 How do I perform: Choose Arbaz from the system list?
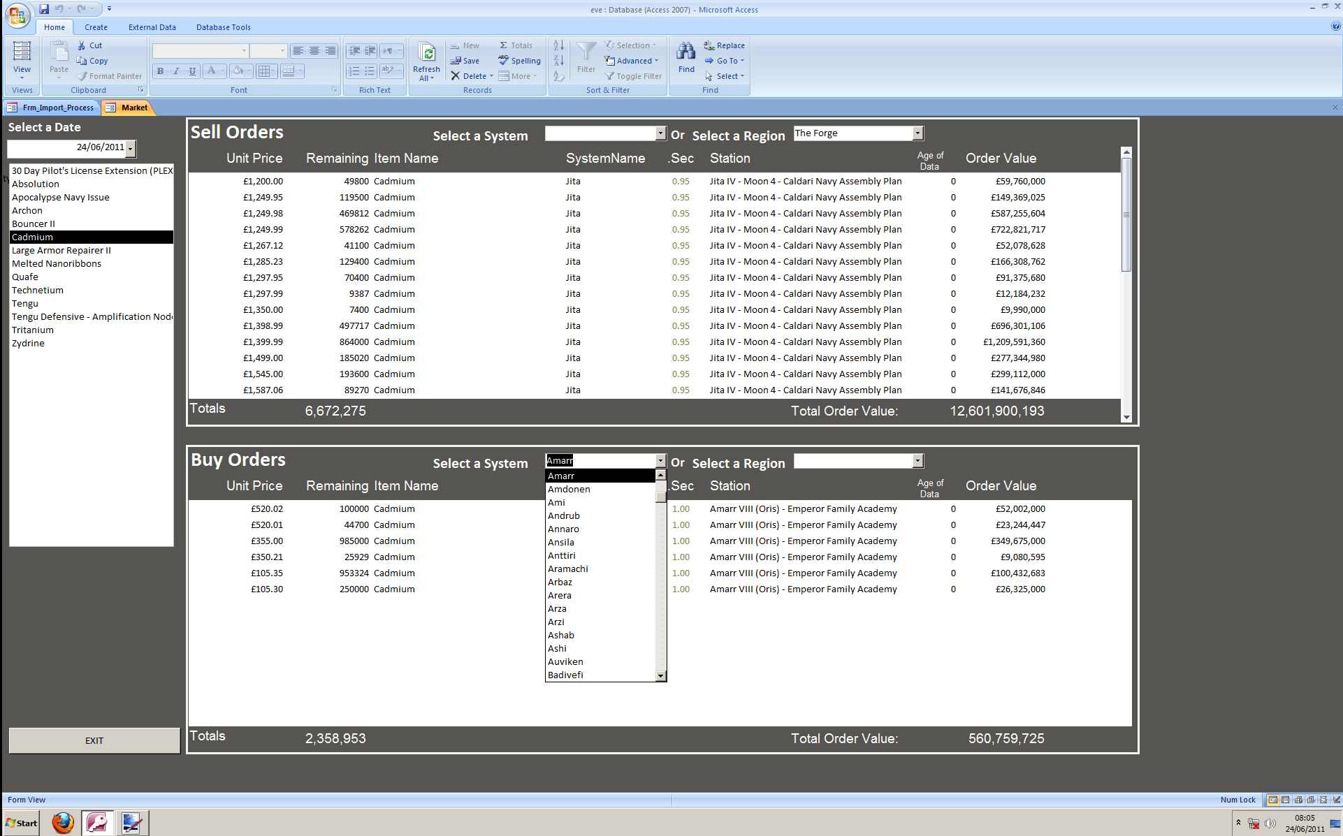coord(560,582)
